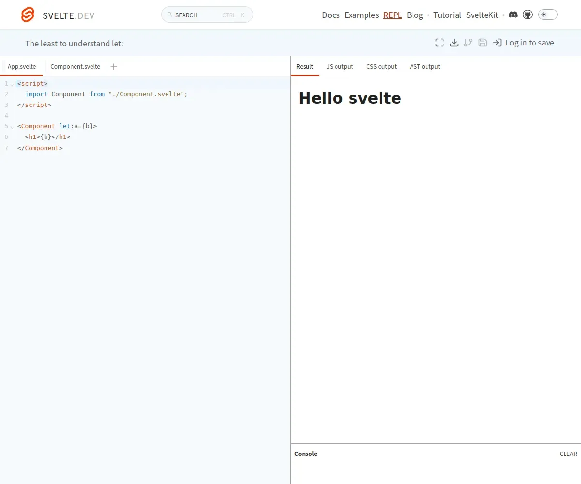581x484 pixels.
Task: Go to the Examples page
Action: (362, 15)
